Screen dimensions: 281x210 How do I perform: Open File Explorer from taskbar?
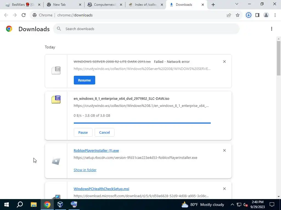pyautogui.click(x=33, y=205)
